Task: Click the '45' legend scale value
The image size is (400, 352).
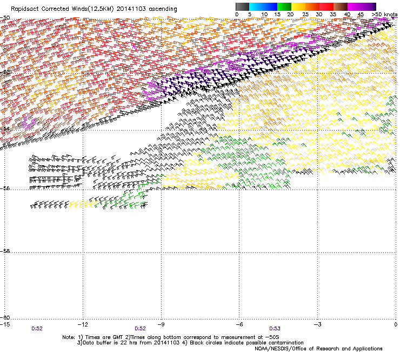Action: (x=361, y=15)
